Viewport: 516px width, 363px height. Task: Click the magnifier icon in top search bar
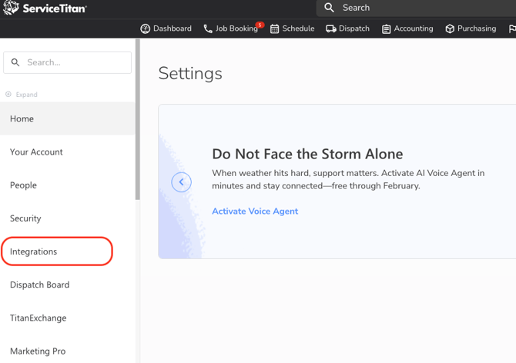(x=329, y=8)
